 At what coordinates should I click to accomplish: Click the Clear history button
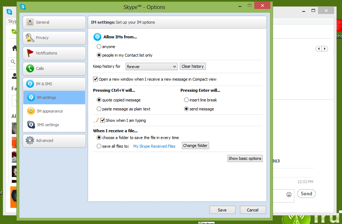[193, 66]
